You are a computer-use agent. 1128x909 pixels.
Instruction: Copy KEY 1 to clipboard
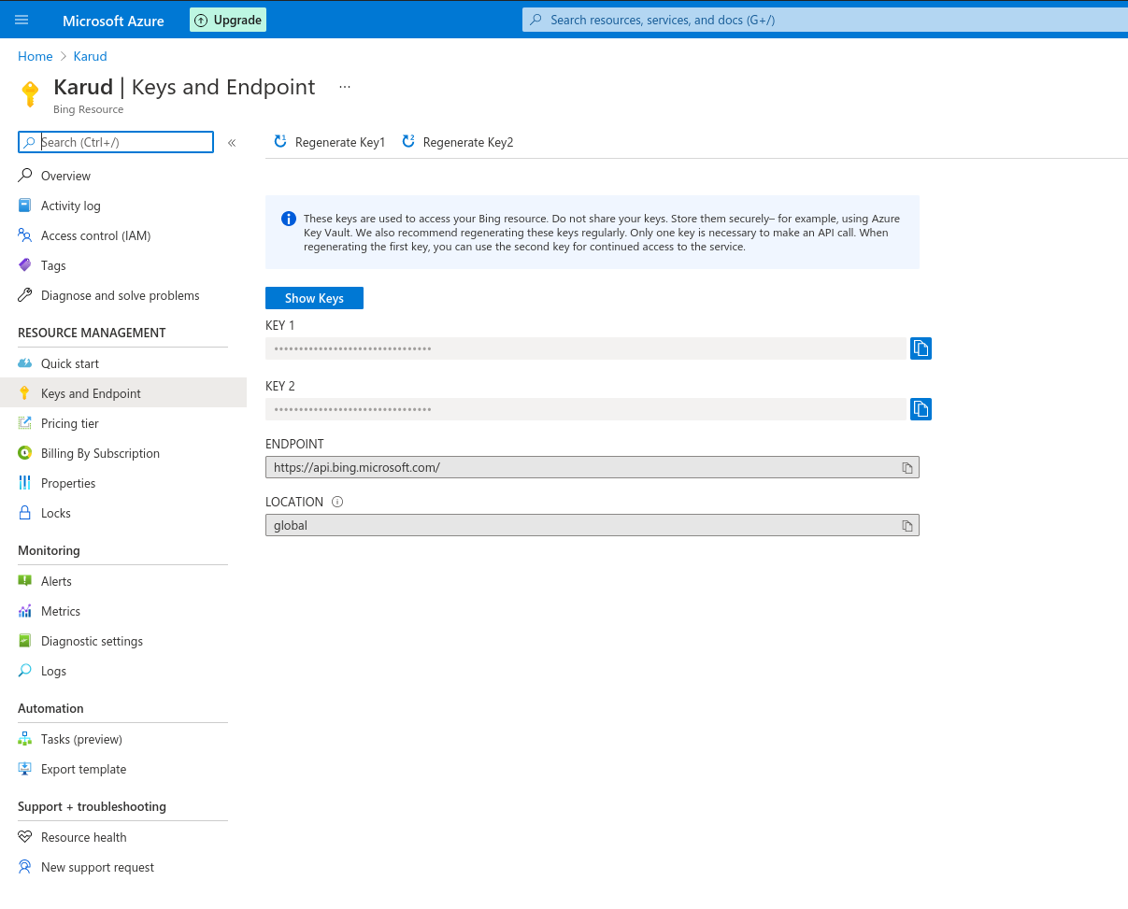[x=921, y=348]
